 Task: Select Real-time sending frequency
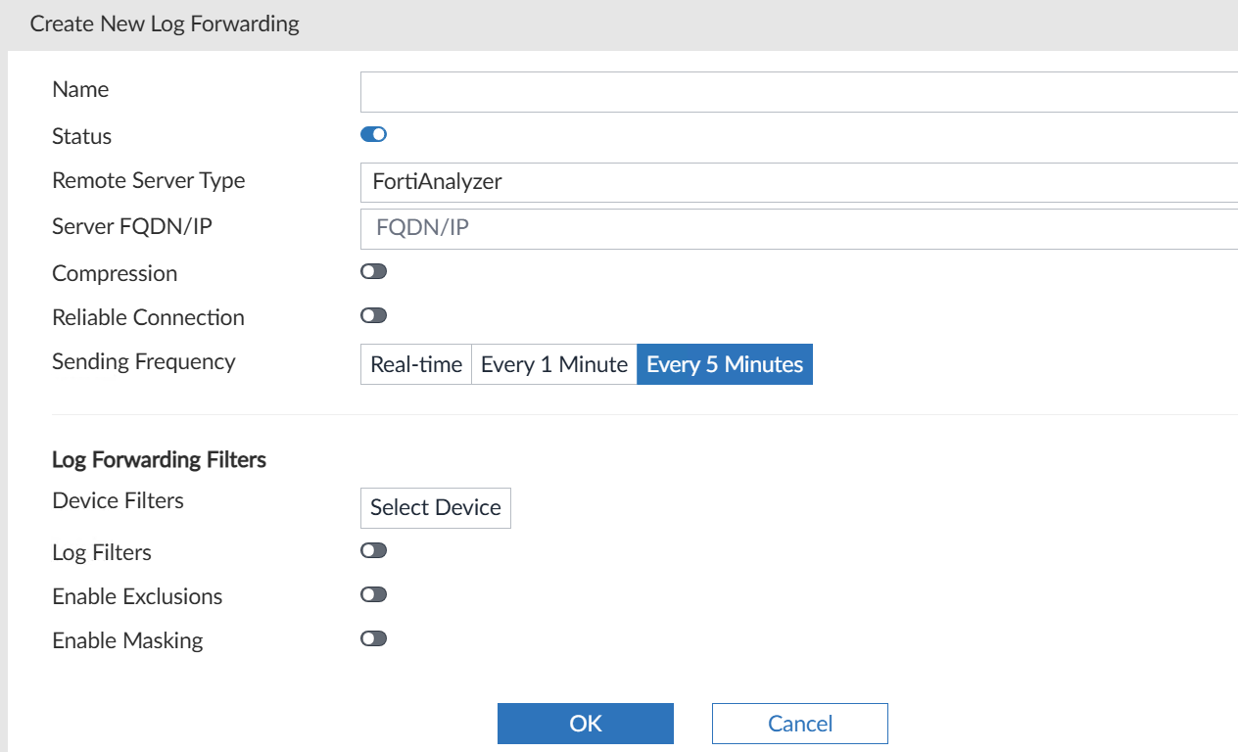pos(415,363)
